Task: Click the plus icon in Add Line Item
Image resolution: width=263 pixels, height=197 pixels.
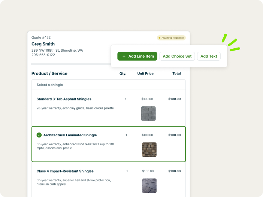Action: pyautogui.click(x=124, y=56)
